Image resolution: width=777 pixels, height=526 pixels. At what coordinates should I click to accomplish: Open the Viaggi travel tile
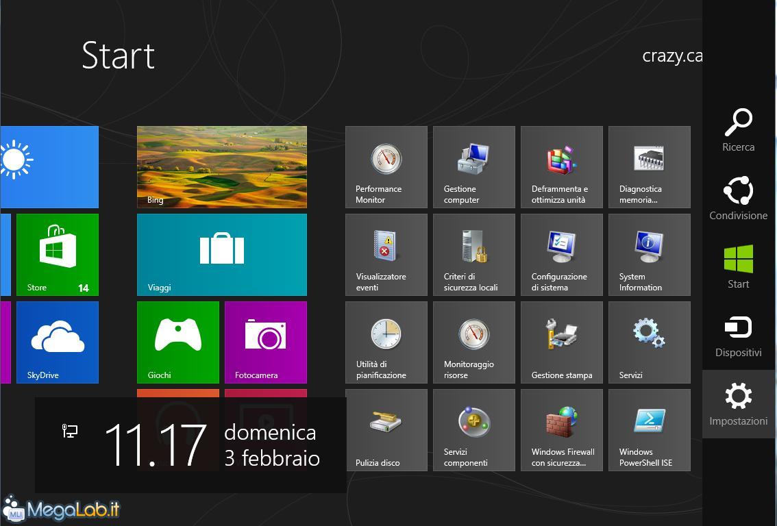click(222, 255)
